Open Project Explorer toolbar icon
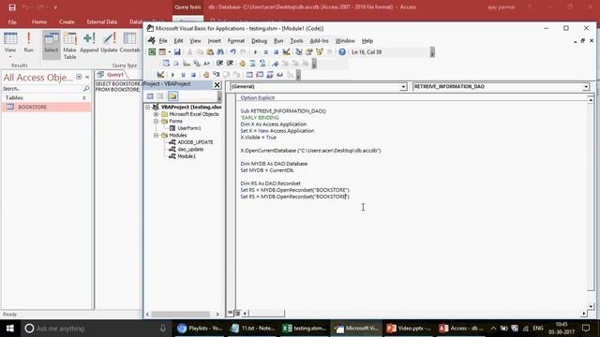Image resolution: width=600 pixels, height=337 pixels. 299,52
